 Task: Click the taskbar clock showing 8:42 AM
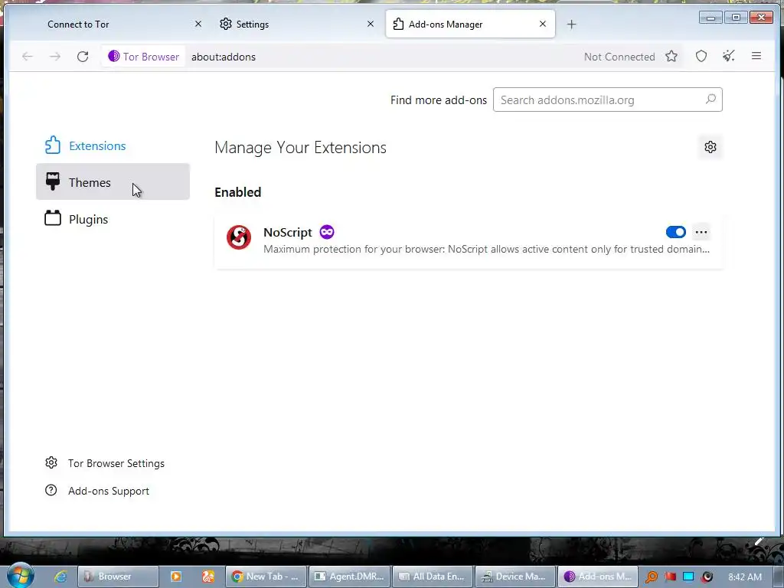(x=745, y=577)
